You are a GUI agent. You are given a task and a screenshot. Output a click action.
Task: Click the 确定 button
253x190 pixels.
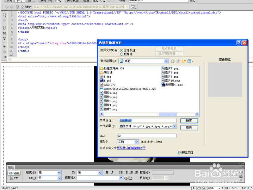point(189,121)
